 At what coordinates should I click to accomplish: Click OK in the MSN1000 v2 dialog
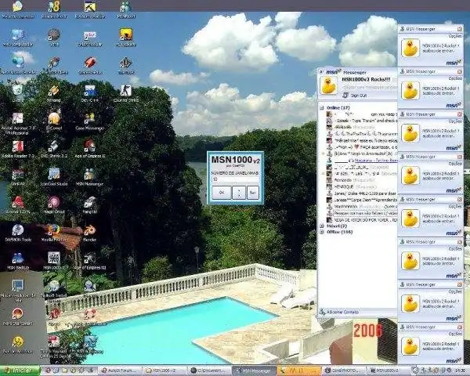tap(222, 193)
